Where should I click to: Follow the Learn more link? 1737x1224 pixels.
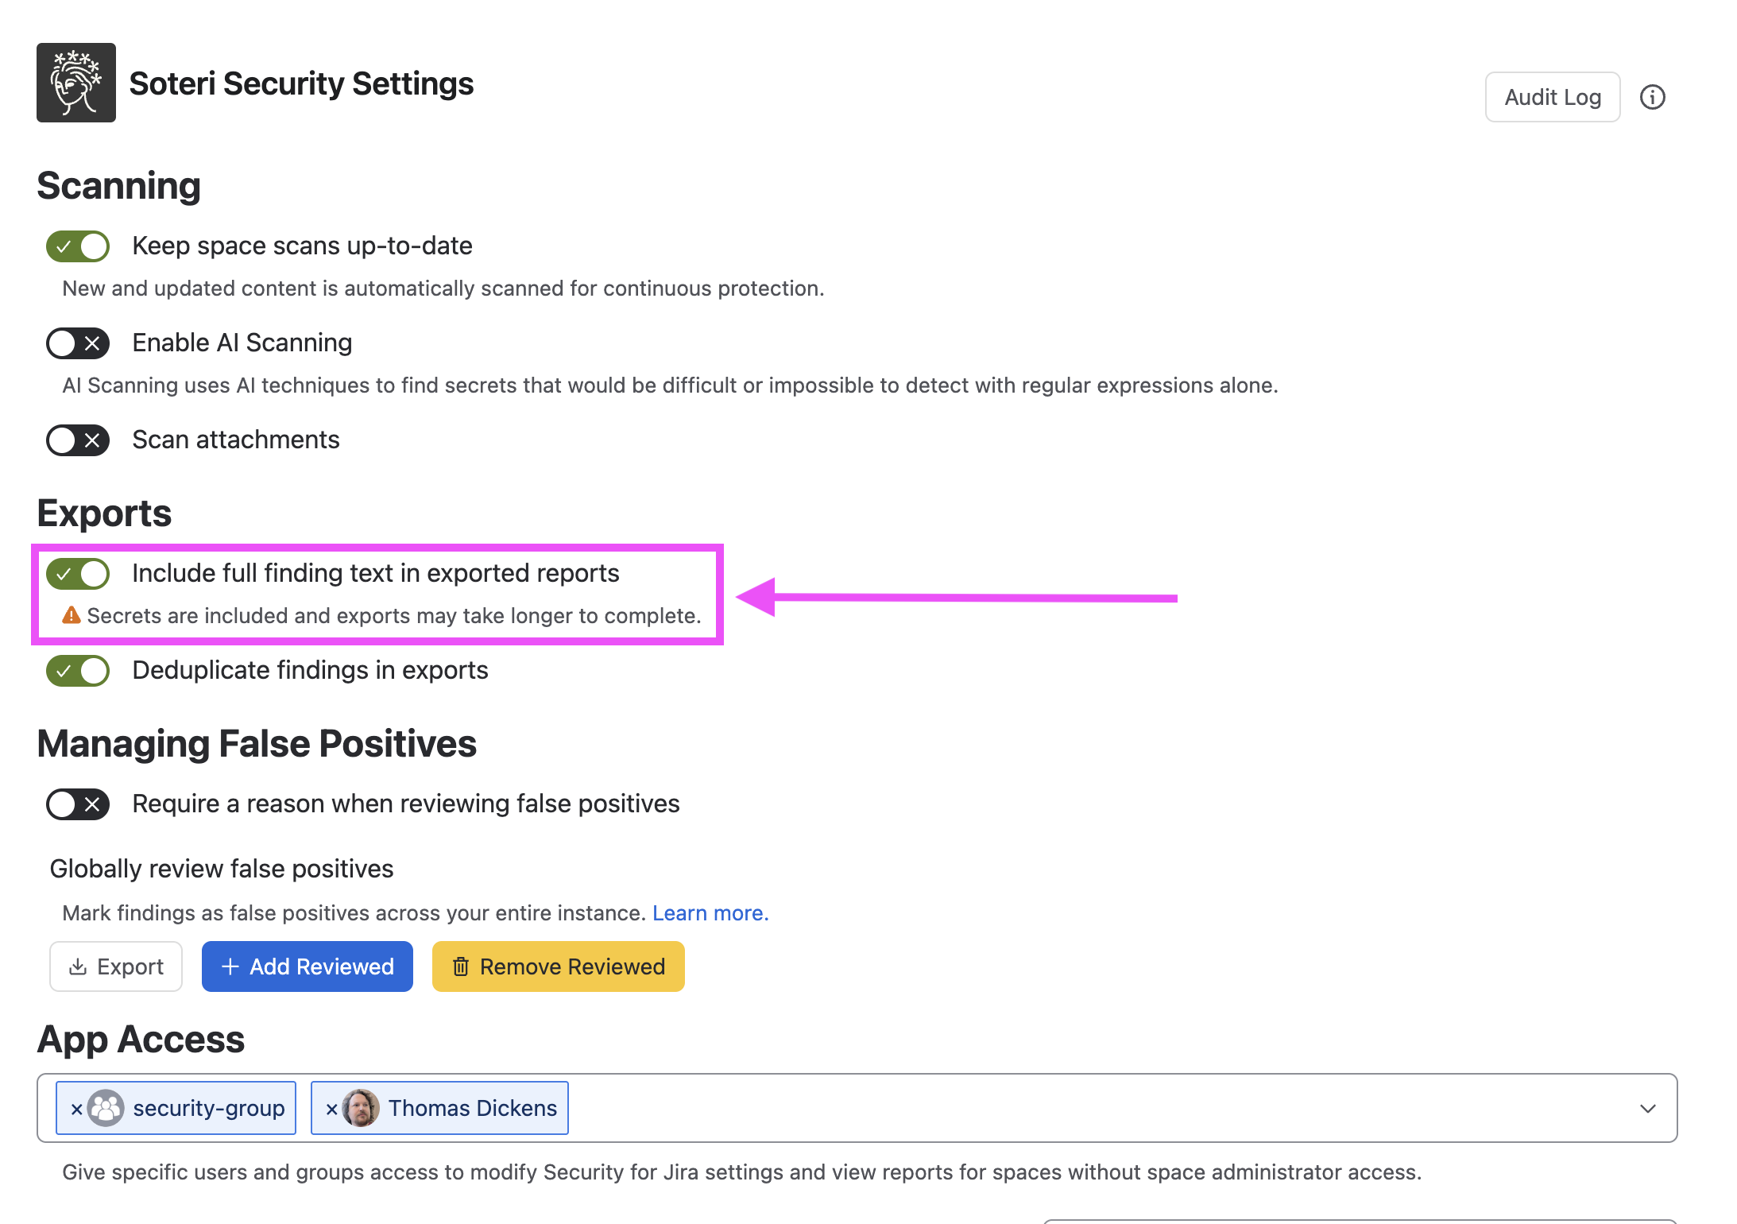710,913
